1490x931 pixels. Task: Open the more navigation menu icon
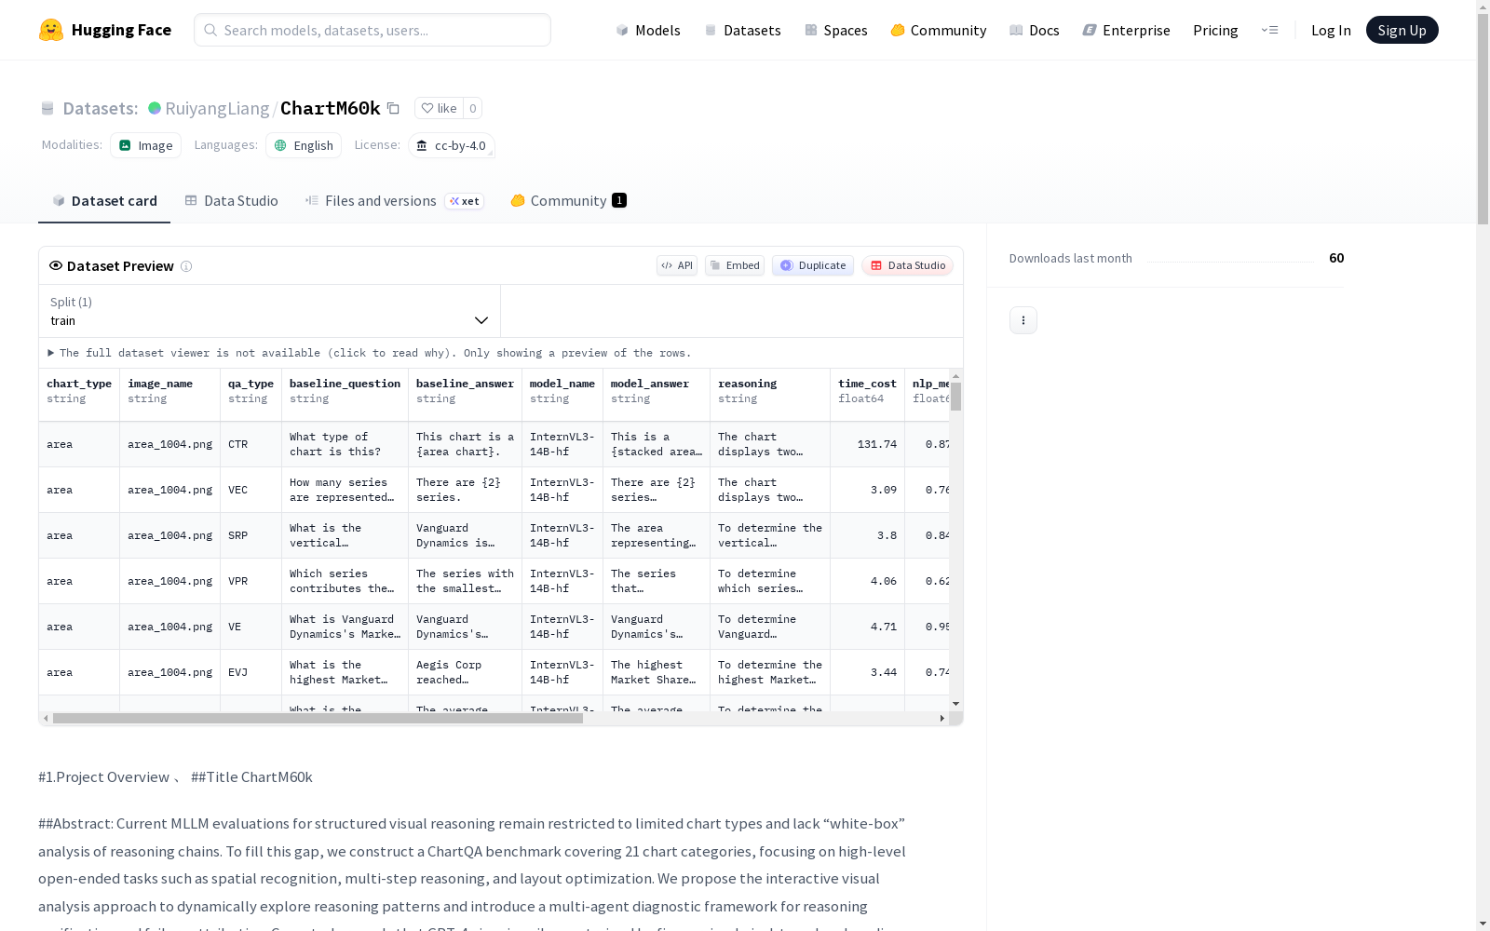[x=1269, y=30]
